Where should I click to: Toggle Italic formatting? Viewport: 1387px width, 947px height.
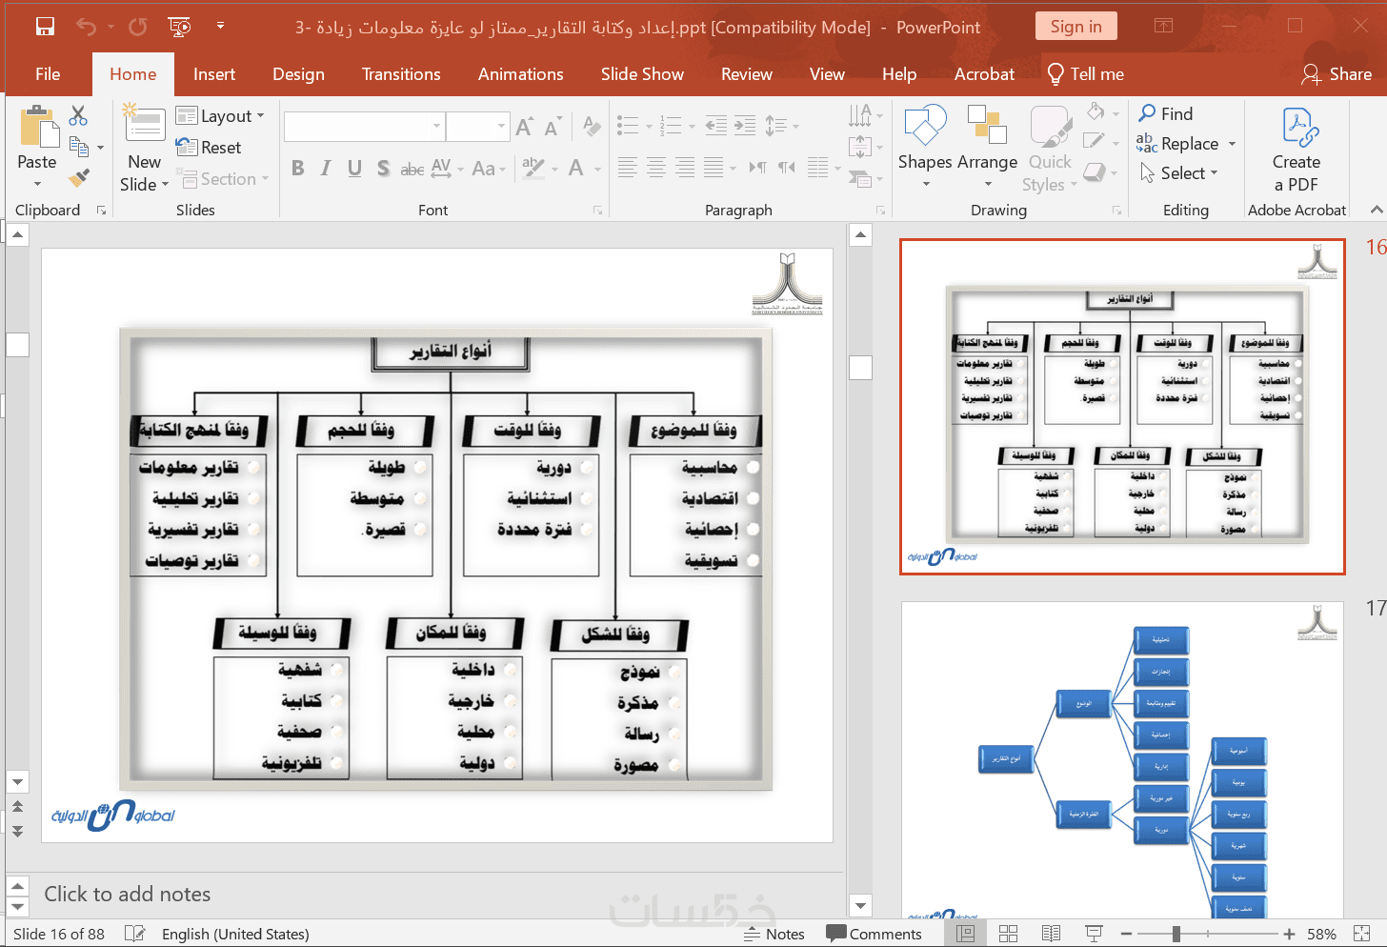pyautogui.click(x=326, y=169)
